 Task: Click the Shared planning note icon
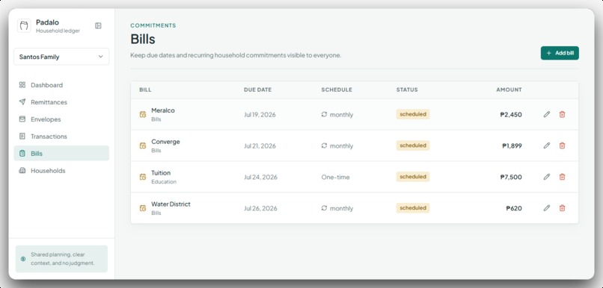pos(23,259)
